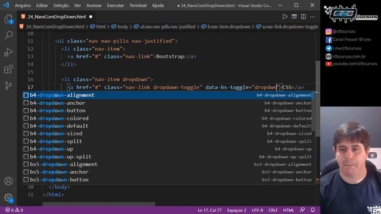Click a.nav-link.dropdown-toggle breadcrumb

pos(287,27)
